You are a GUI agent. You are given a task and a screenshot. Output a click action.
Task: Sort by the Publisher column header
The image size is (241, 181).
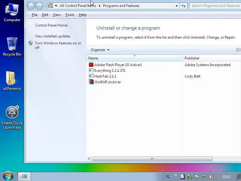tap(212, 58)
